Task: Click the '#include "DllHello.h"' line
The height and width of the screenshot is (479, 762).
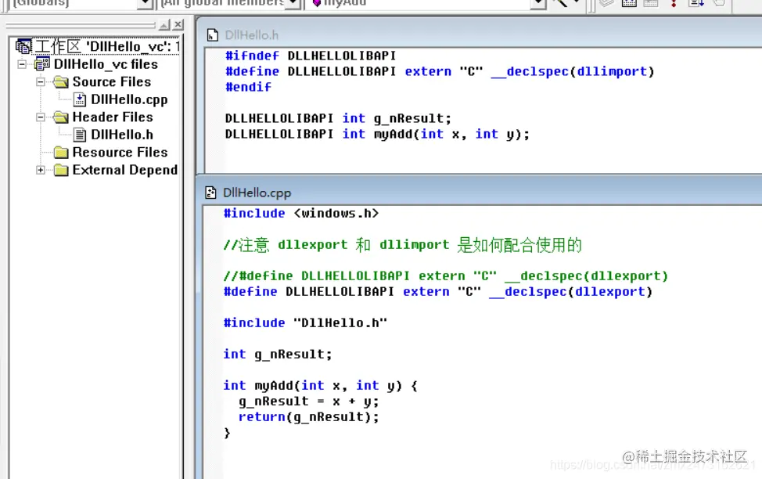Action: point(305,323)
